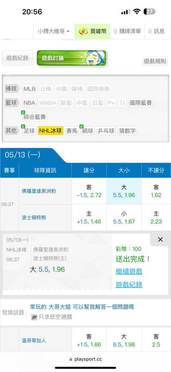Image resolution: width=171 pixels, height=372 pixels.
Task: Open the 波士頓棕熊 team info link
Action: [x=34, y=218]
